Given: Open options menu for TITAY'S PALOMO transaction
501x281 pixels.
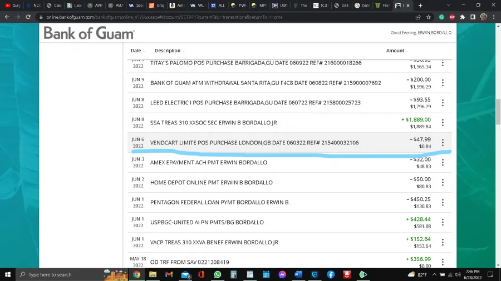Looking at the screenshot, I should point(443,63).
